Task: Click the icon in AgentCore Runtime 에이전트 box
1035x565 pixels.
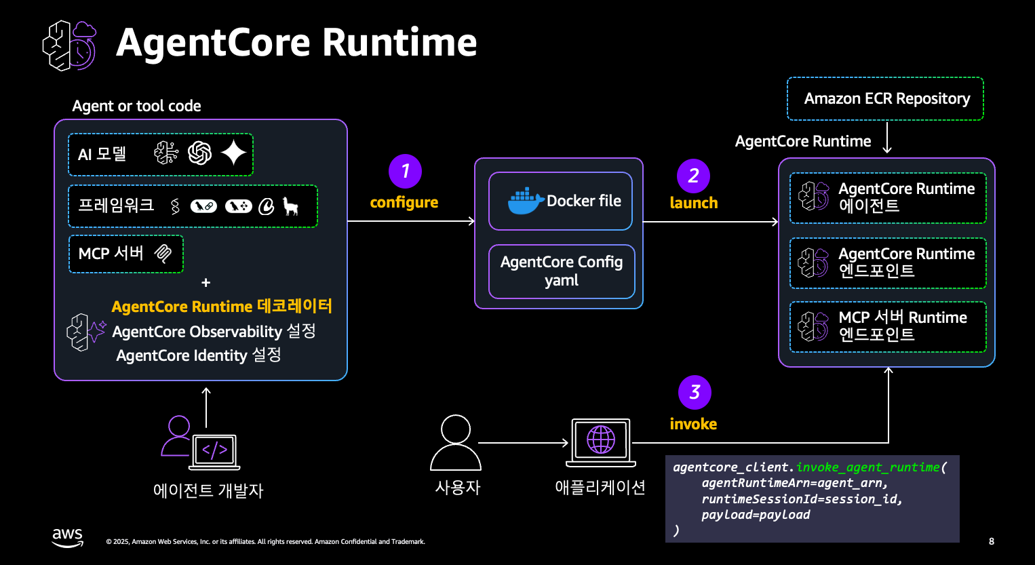Action: [814, 197]
